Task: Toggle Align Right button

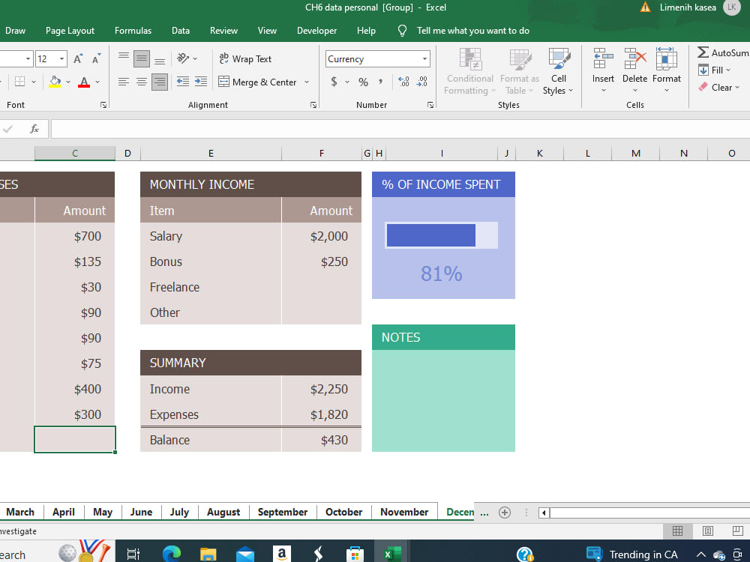Action: coord(160,82)
